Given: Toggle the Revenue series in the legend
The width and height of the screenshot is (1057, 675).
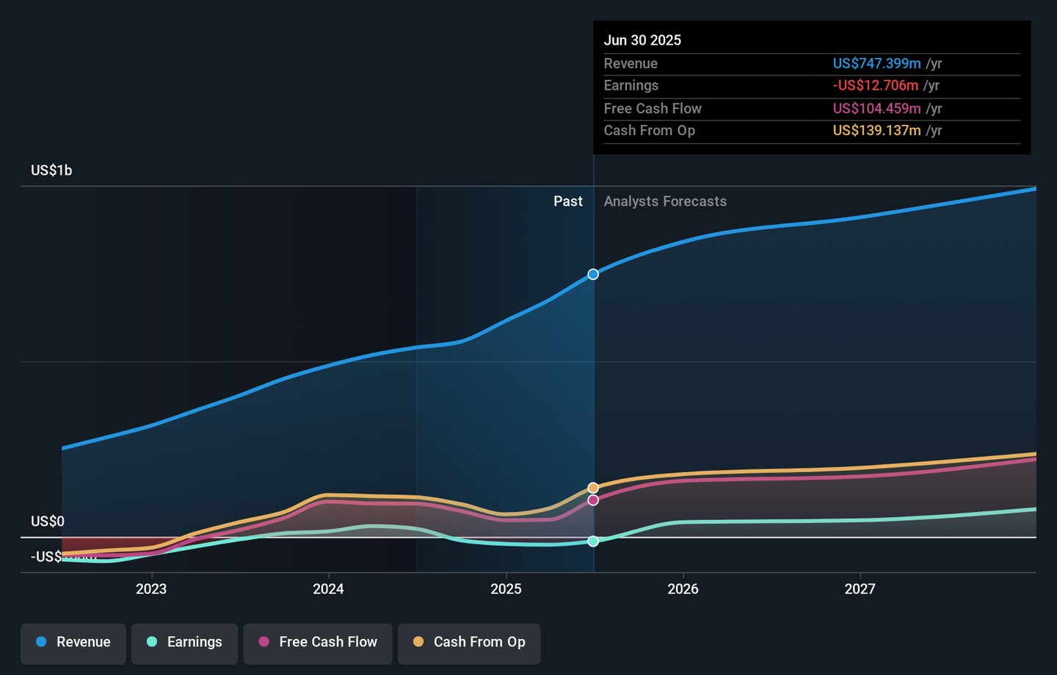Looking at the screenshot, I should click(73, 642).
